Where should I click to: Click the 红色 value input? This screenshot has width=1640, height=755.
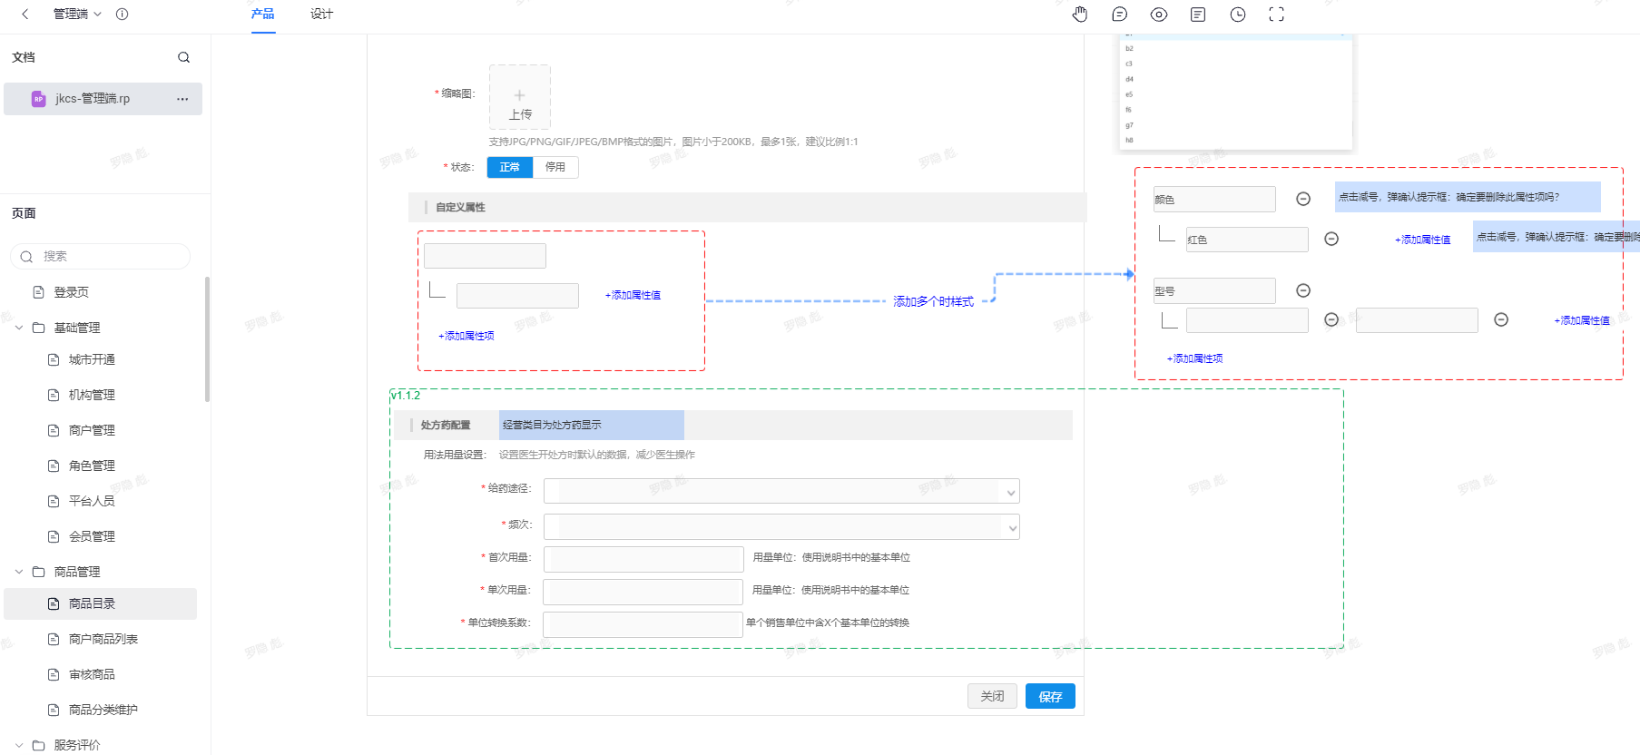pos(1247,240)
